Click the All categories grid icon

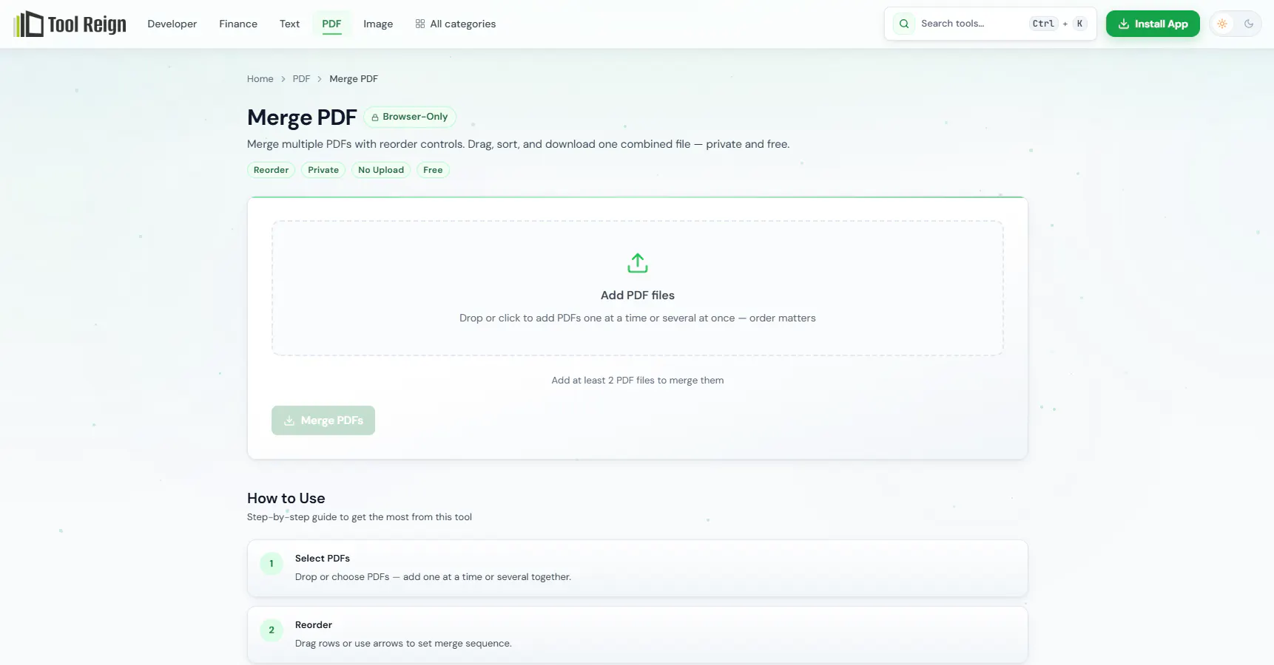[x=420, y=24]
